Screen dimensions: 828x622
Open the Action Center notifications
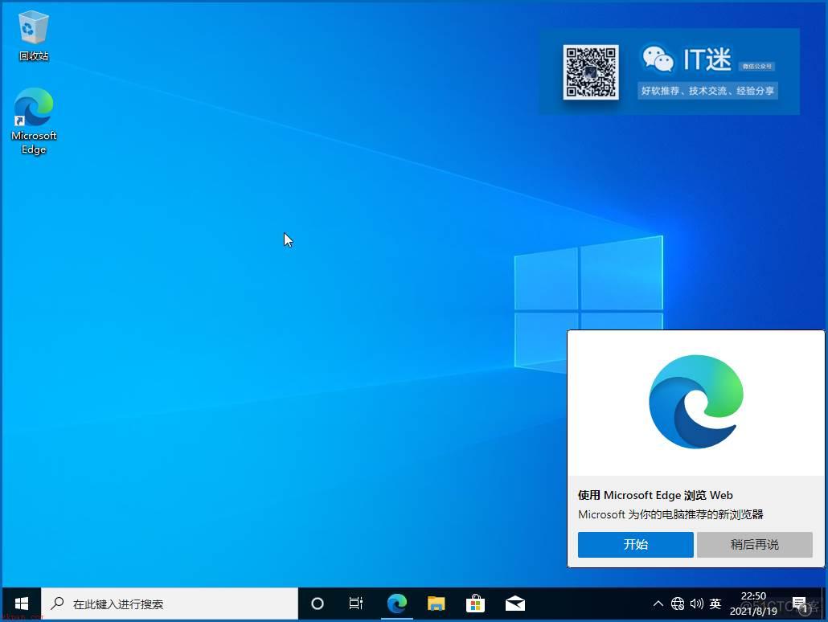pyautogui.click(x=801, y=604)
